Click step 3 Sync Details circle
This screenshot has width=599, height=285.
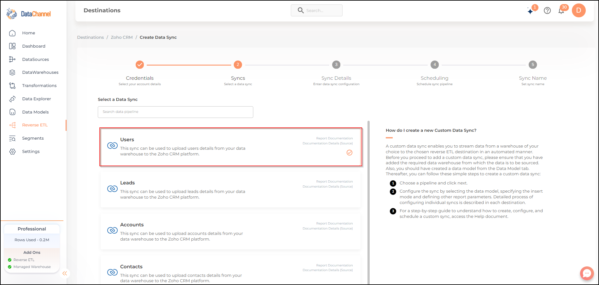336,65
